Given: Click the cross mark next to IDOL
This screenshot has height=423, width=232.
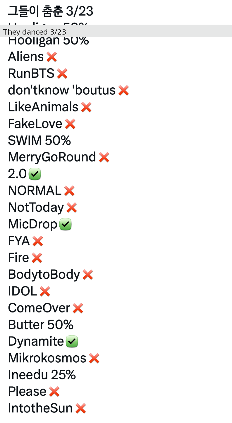Looking at the screenshot, I should (x=45, y=291).
